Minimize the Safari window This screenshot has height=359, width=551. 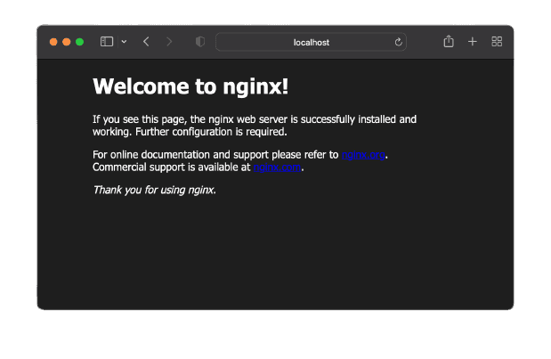click(67, 42)
